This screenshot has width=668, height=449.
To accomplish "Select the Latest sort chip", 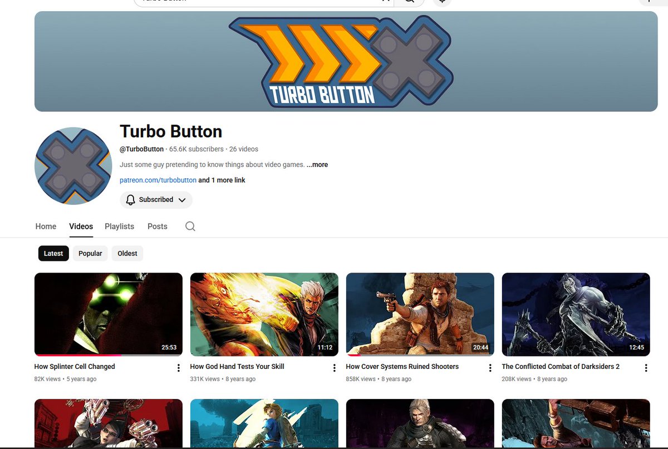I will tap(53, 253).
